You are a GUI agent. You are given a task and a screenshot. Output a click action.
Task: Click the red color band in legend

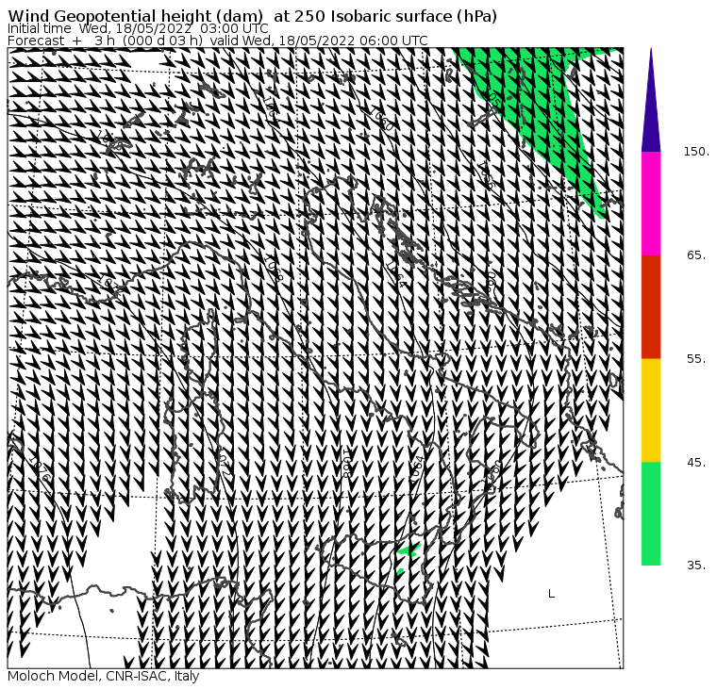point(651,306)
